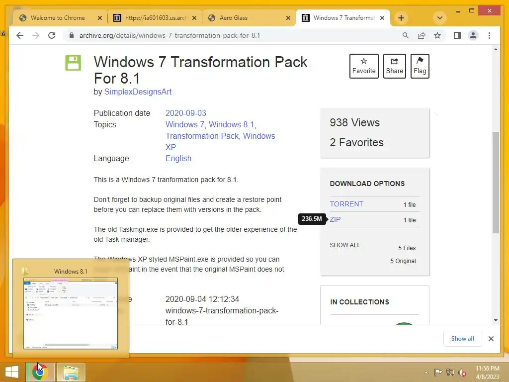Open the Windows 7 topic link

coord(185,124)
